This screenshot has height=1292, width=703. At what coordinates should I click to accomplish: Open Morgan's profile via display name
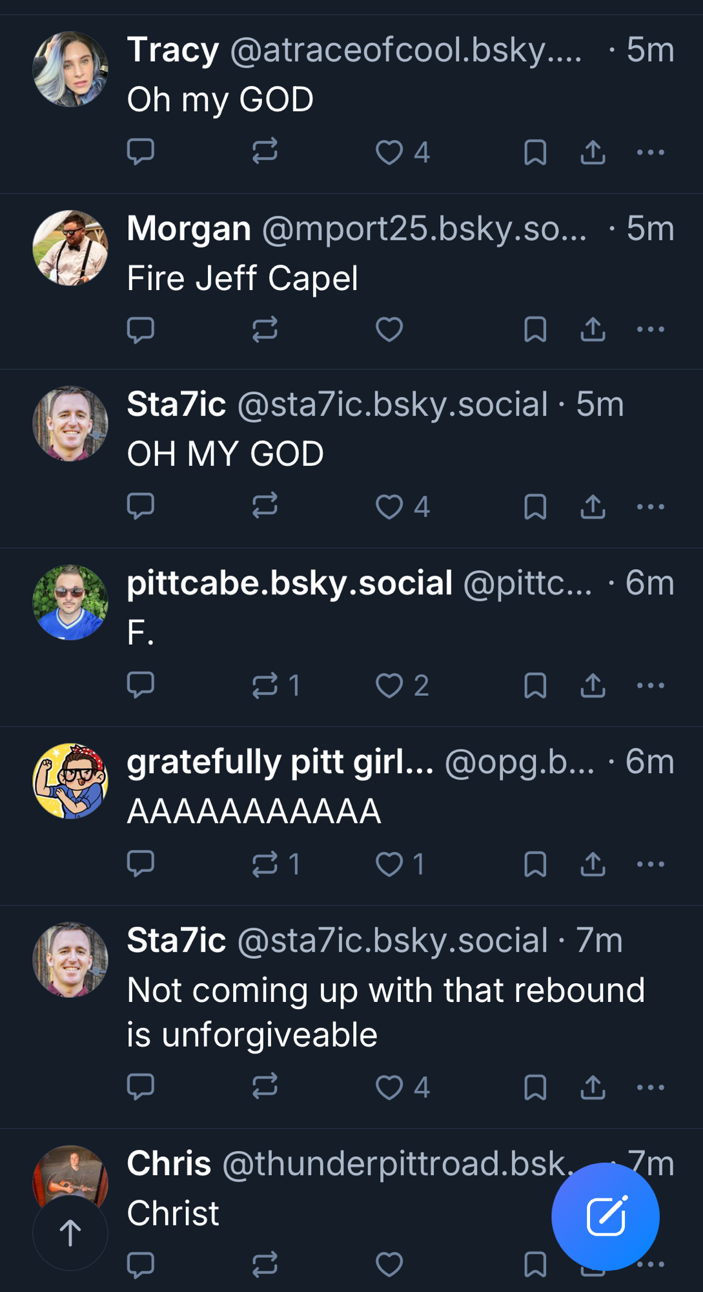[188, 229]
